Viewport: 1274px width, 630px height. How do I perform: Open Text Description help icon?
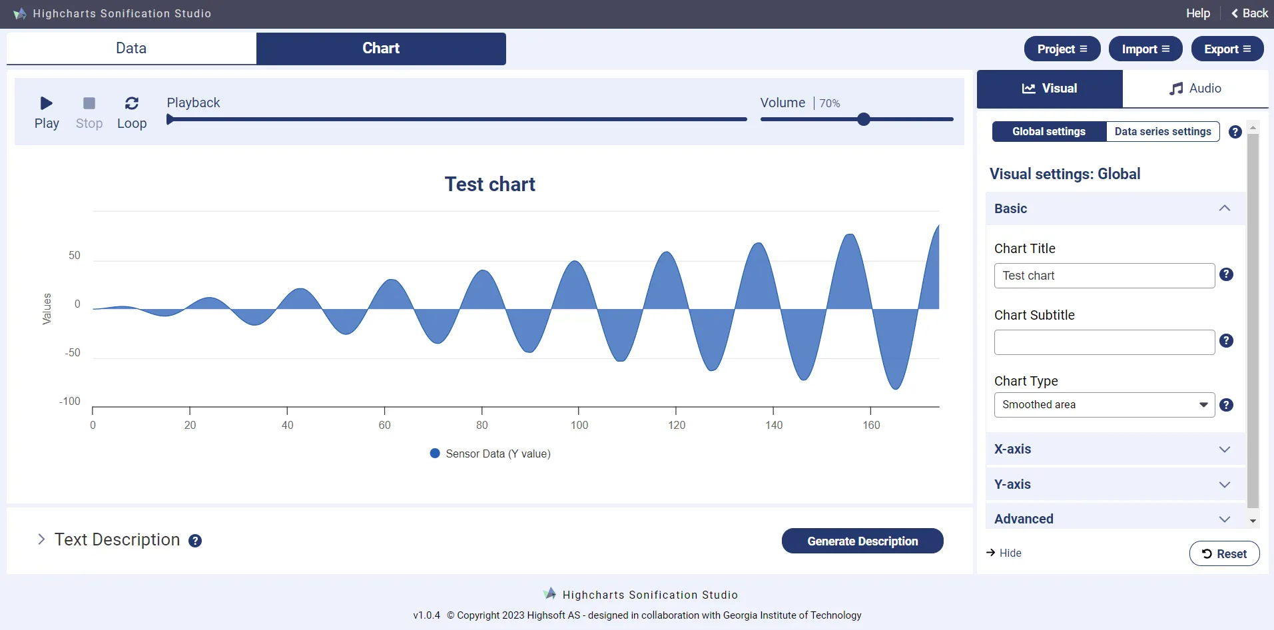click(x=195, y=541)
